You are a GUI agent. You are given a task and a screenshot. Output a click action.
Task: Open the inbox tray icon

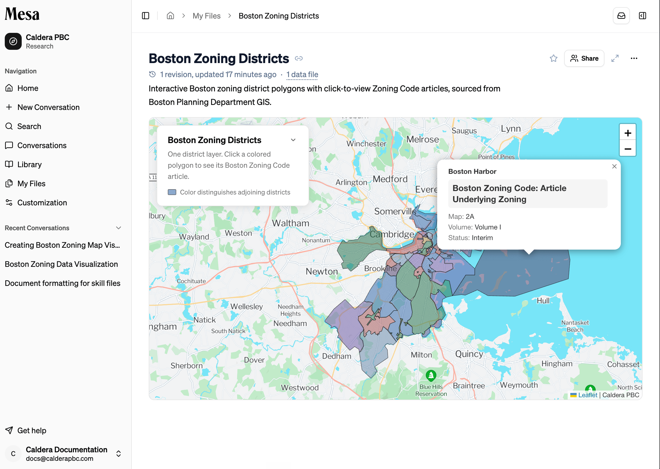(x=621, y=16)
